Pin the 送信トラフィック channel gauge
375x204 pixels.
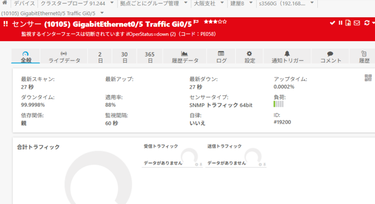[x=264, y=165]
